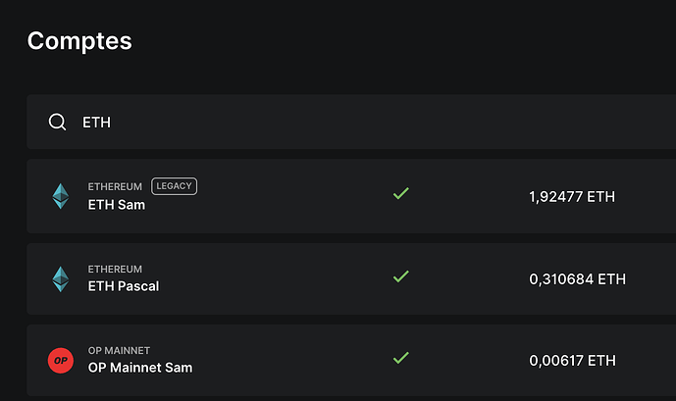Click the green sync checkmark for ETH Pascal
Viewport: 676px width, 401px height.
coord(401,276)
